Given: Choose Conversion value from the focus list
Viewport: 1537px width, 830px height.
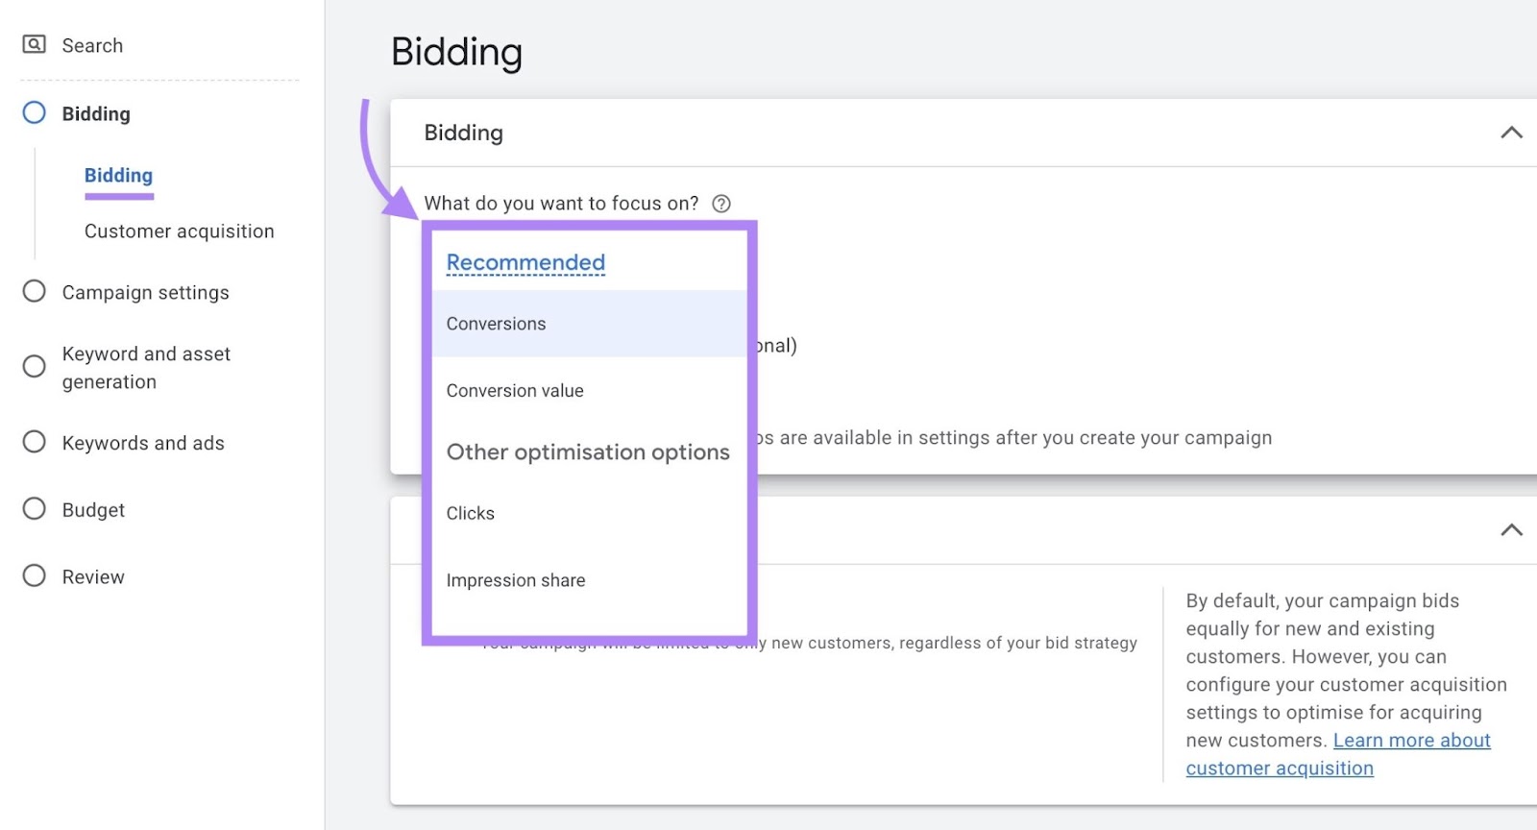Looking at the screenshot, I should [515, 390].
